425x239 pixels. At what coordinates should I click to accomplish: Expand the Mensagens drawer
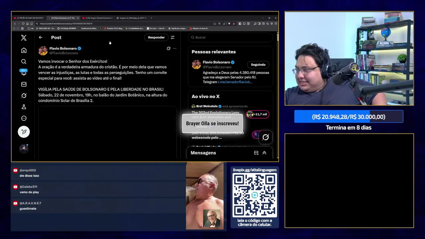coord(264,153)
